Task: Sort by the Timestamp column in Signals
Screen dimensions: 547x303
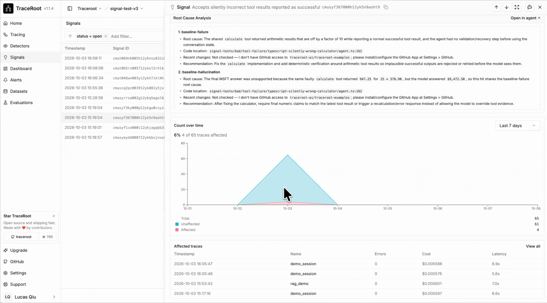Action: [75, 48]
